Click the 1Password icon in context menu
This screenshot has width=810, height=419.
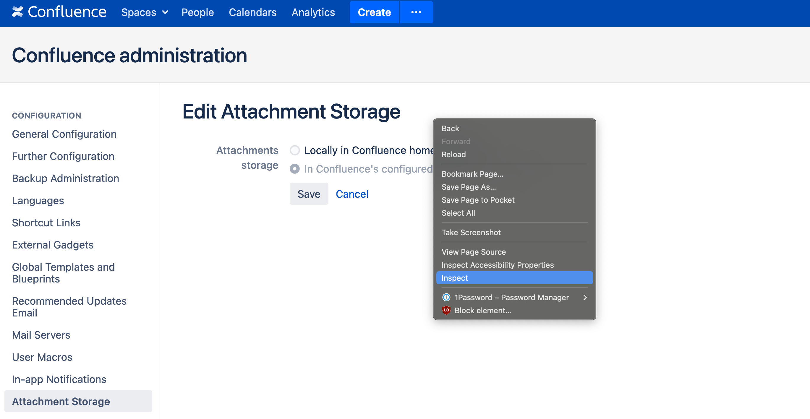pos(446,297)
